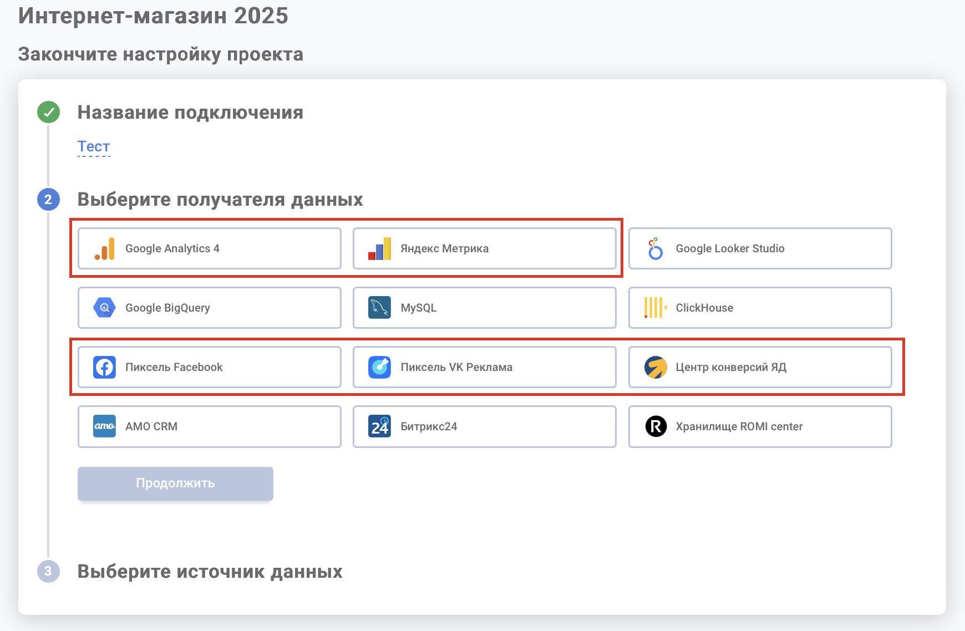The height and width of the screenshot is (631, 965).
Task: Click the Google Looker Studio logo icon
Action: click(655, 248)
